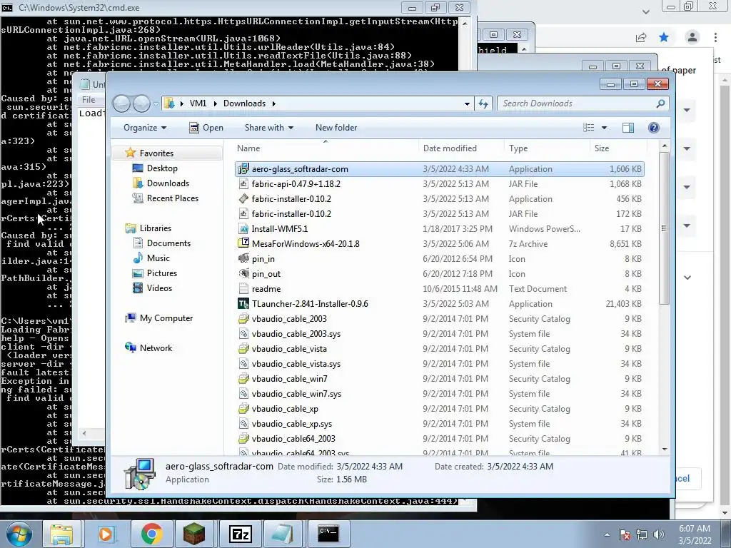Sort by the Name column header

(326, 148)
